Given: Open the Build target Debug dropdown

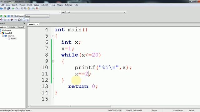Looking at the screenshot, I should pyautogui.click(x=37, y=16).
